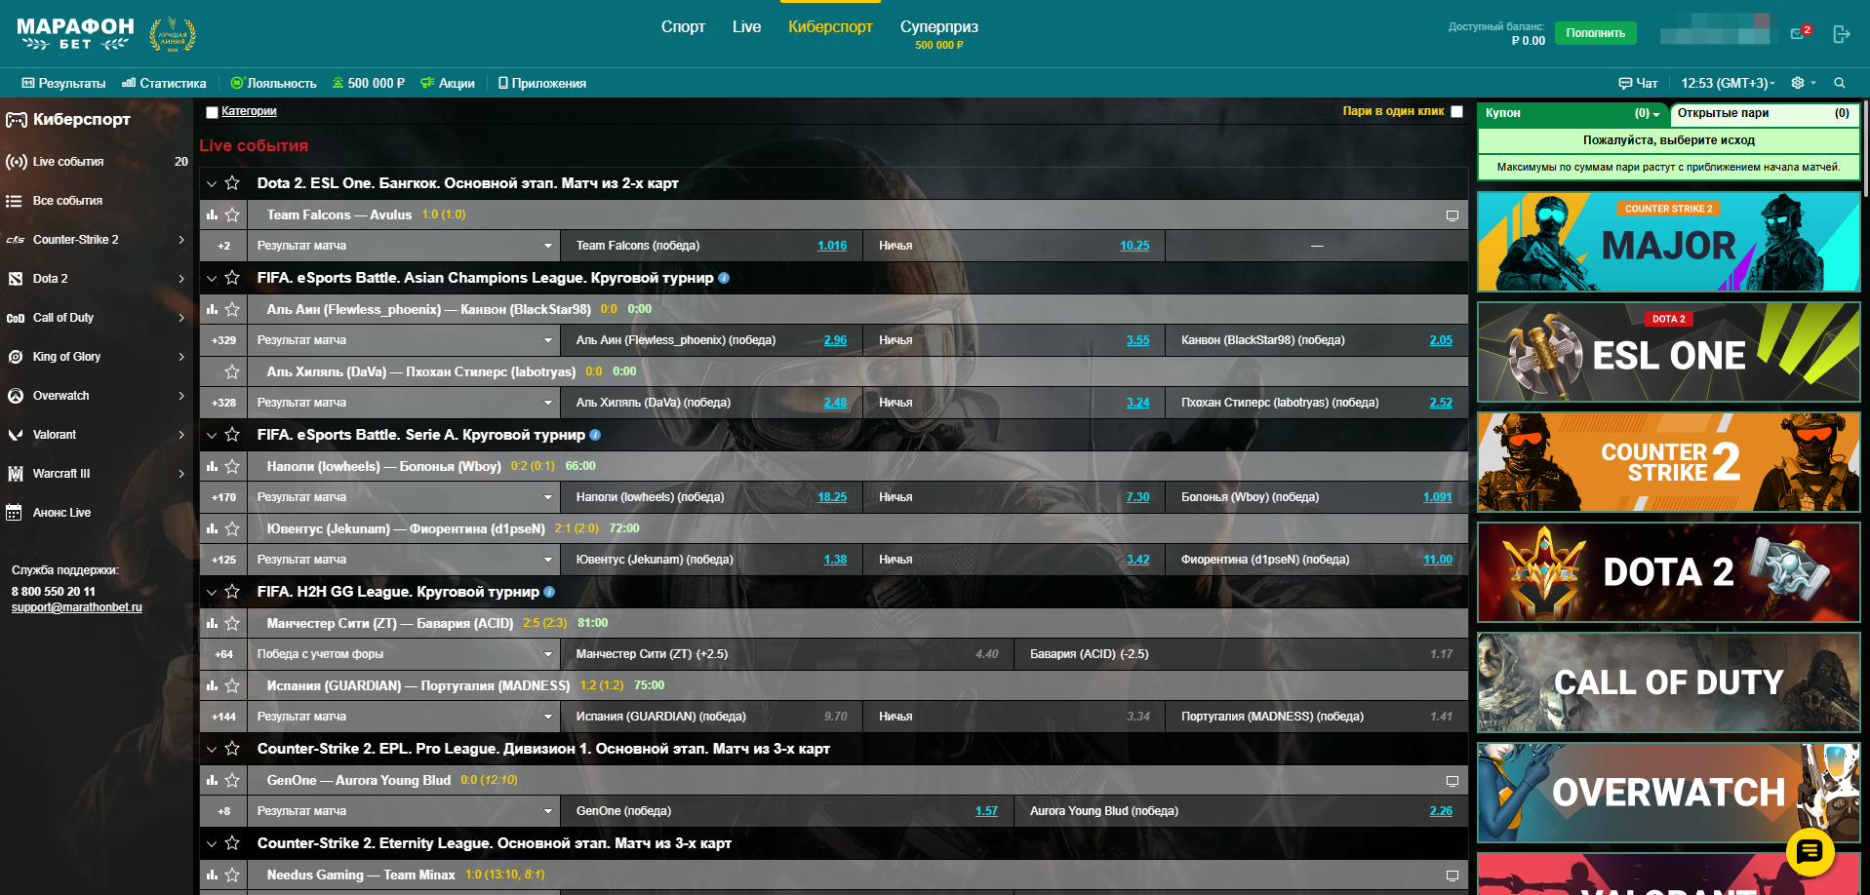This screenshot has width=1870, height=895.
Task: Open the yellow live chat bubble
Action: 1810,852
